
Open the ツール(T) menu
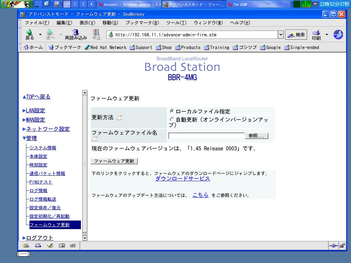point(176,23)
